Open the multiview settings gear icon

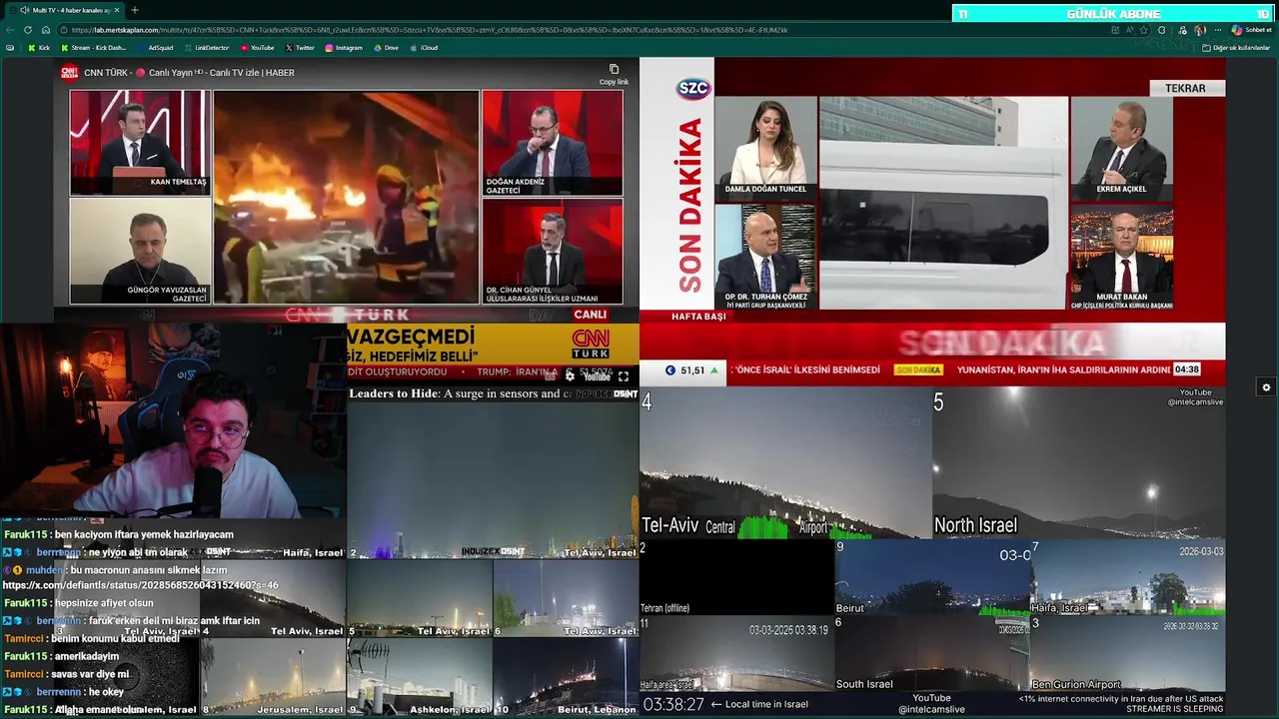[1266, 387]
